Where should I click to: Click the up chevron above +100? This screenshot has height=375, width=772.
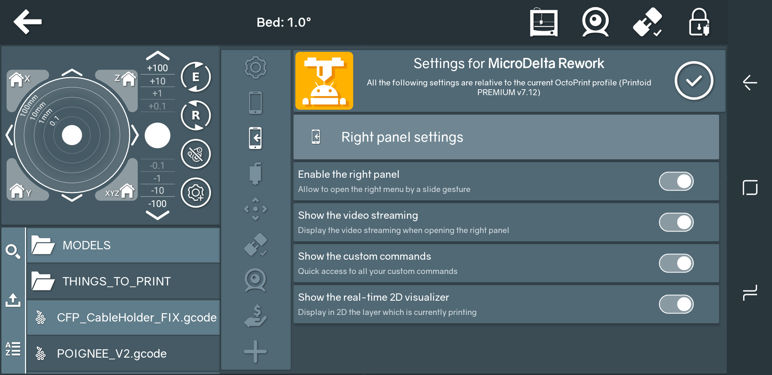(x=158, y=56)
